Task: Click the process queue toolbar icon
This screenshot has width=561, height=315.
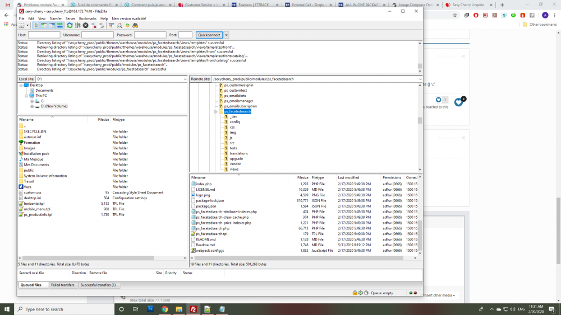Action: [x=77, y=25]
